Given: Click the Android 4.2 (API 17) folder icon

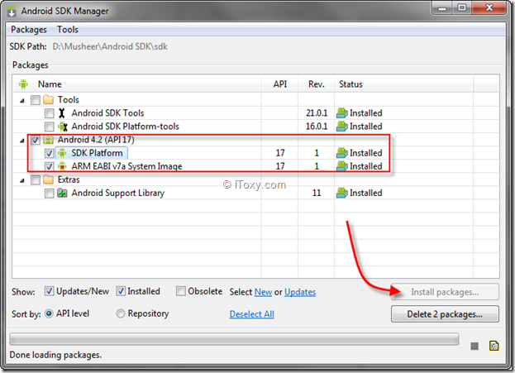Looking at the screenshot, I should (x=48, y=140).
